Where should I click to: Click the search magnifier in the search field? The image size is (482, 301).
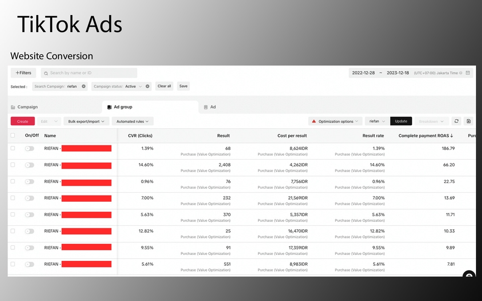[x=46, y=72]
